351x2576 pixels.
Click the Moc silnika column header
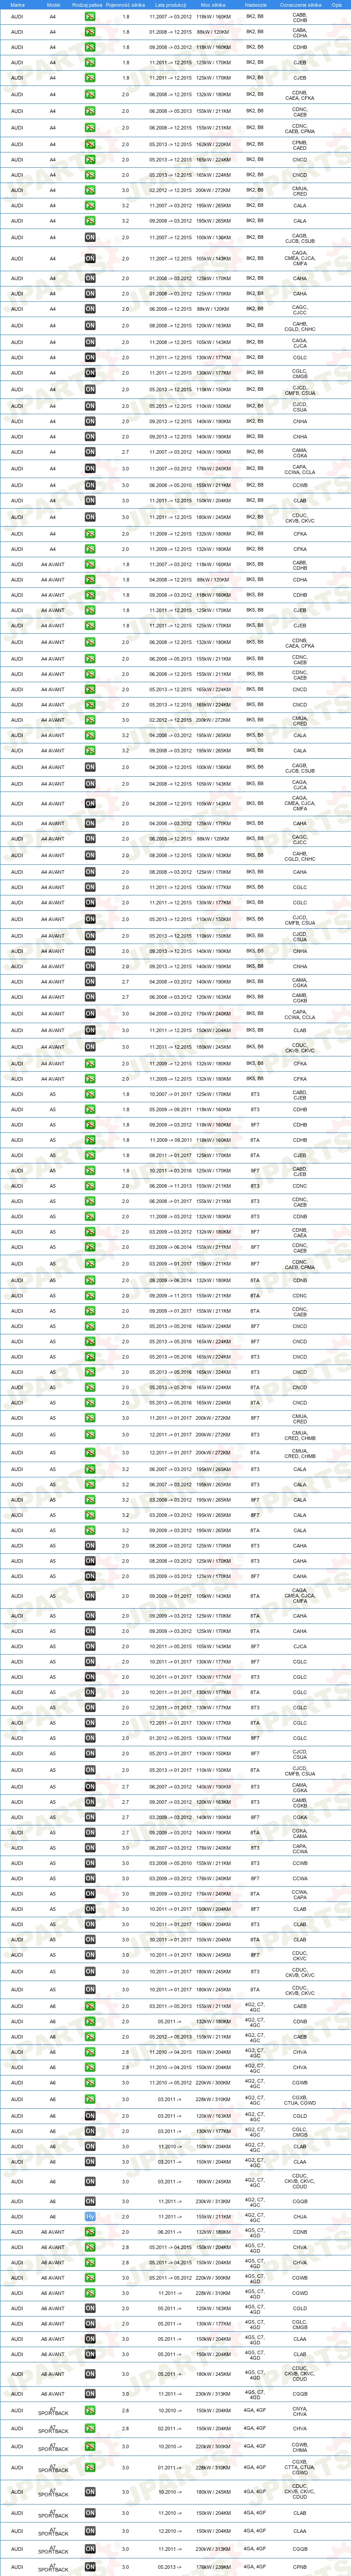[x=212, y=4]
